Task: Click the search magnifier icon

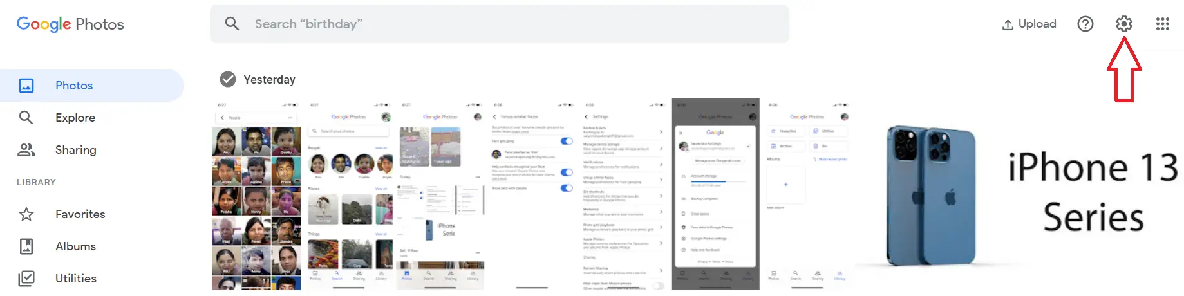Action: 232,24
